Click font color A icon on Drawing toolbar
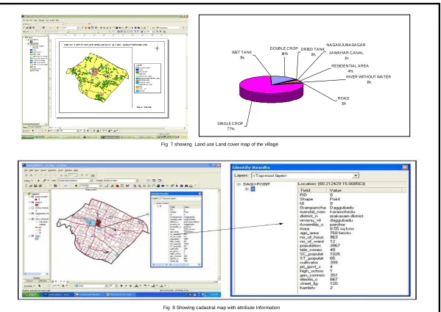Image resolution: width=441 pixels, height=312 pixels. point(136,286)
